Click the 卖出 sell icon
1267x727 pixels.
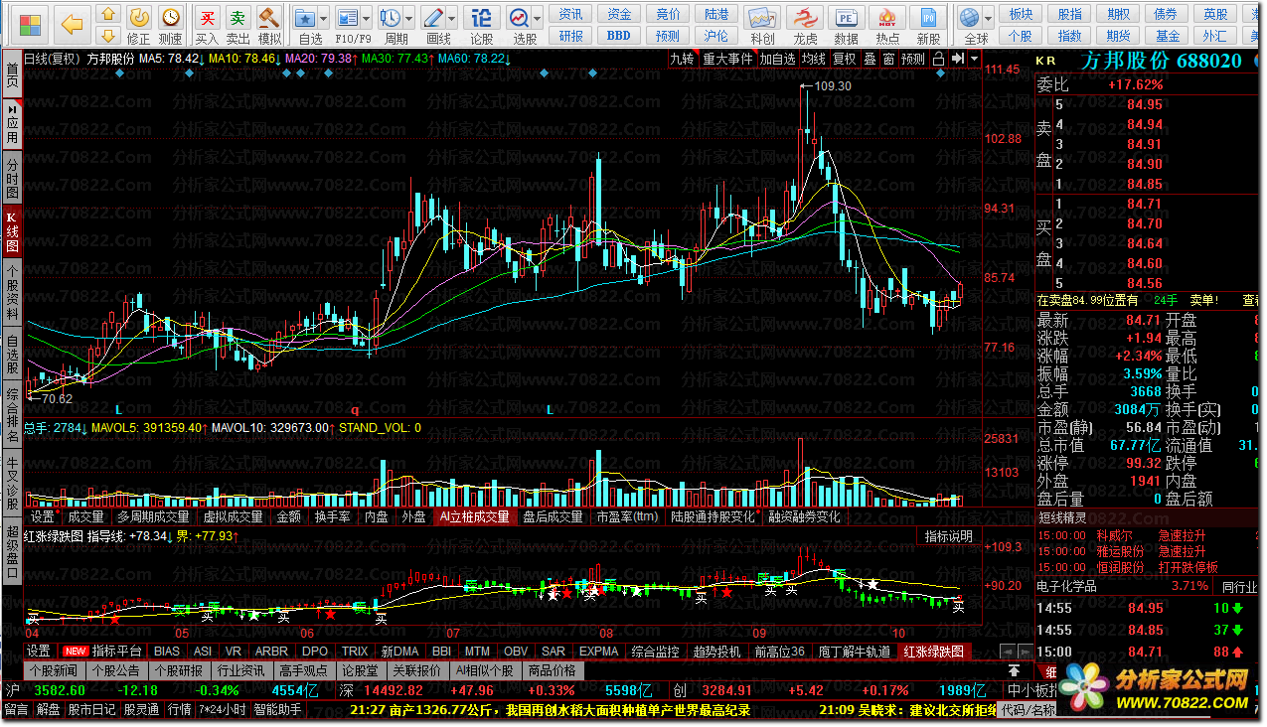(238, 24)
